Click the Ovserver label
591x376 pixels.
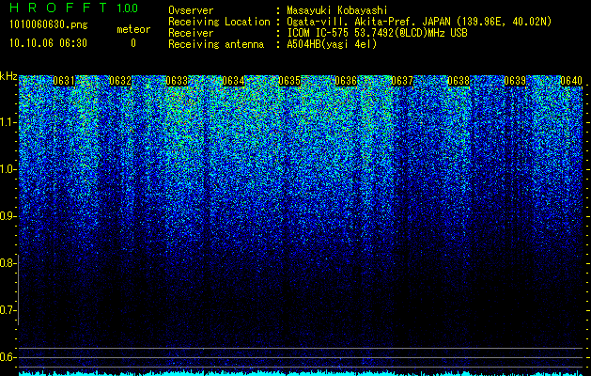[x=191, y=10]
